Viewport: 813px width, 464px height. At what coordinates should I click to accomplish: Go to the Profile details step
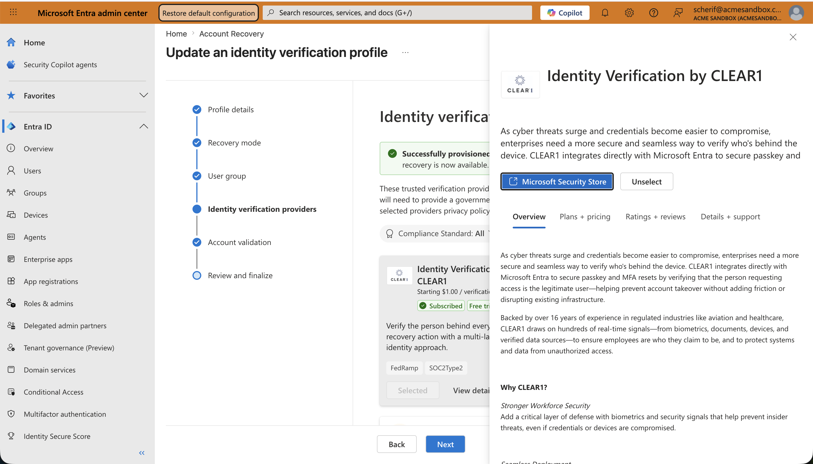pos(231,110)
